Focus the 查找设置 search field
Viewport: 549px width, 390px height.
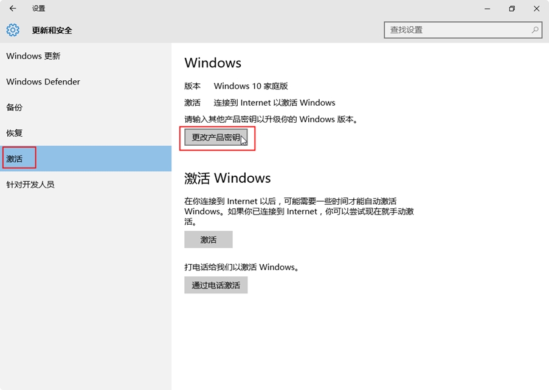point(463,30)
